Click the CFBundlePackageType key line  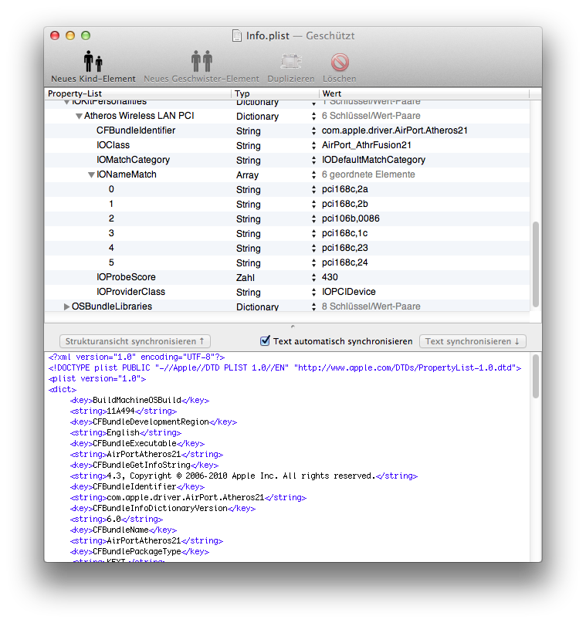140,551
